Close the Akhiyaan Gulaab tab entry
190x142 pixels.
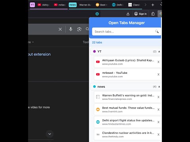tap(158, 62)
